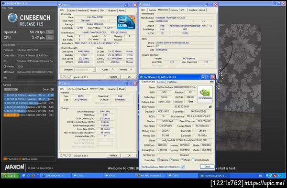This screenshot has height=188, width=287.
Task: Click OK in the CPU-Z memory window
Action: [129, 156]
